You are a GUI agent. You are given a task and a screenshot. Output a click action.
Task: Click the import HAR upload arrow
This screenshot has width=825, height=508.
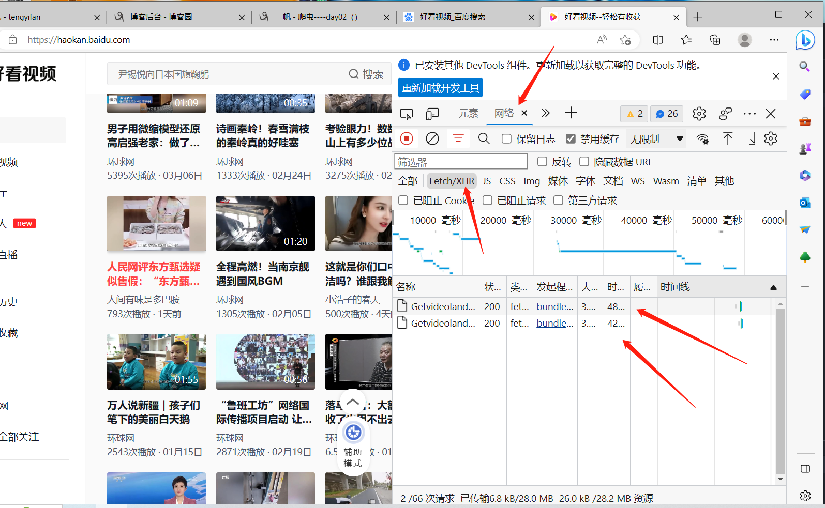tap(728, 138)
